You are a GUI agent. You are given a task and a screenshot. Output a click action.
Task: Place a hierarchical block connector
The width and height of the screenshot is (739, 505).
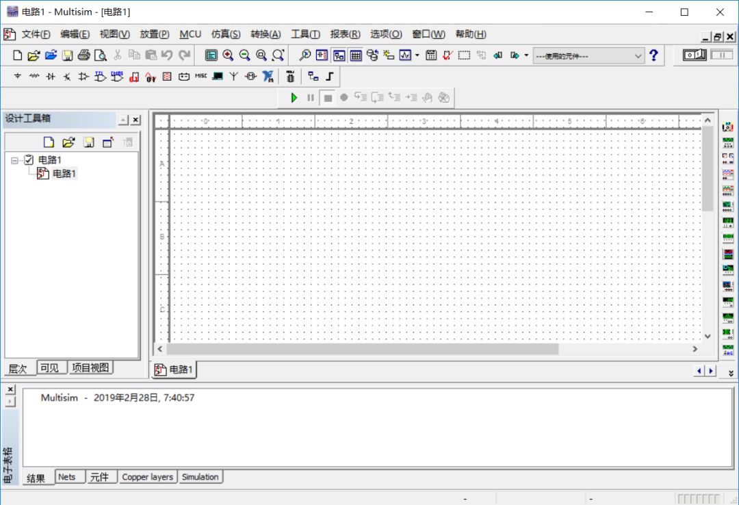click(x=313, y=76)
